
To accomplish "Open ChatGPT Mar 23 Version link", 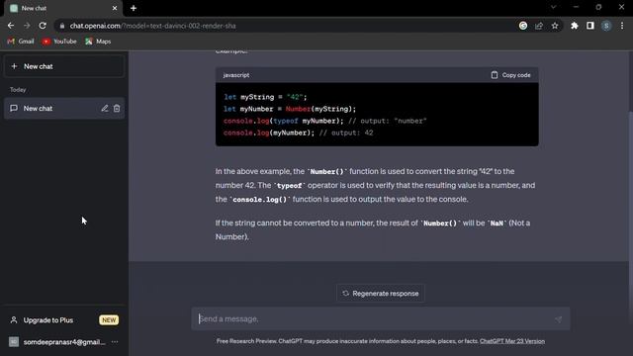I will 512,341.
